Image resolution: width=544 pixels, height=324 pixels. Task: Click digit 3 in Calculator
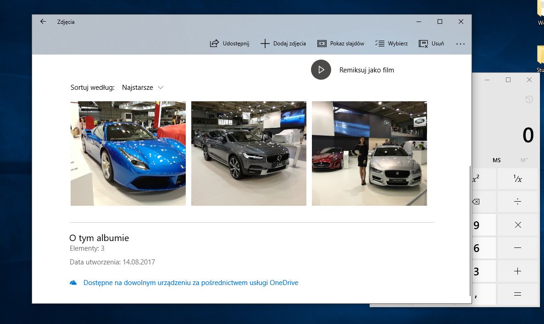click(x=483, y=271)
